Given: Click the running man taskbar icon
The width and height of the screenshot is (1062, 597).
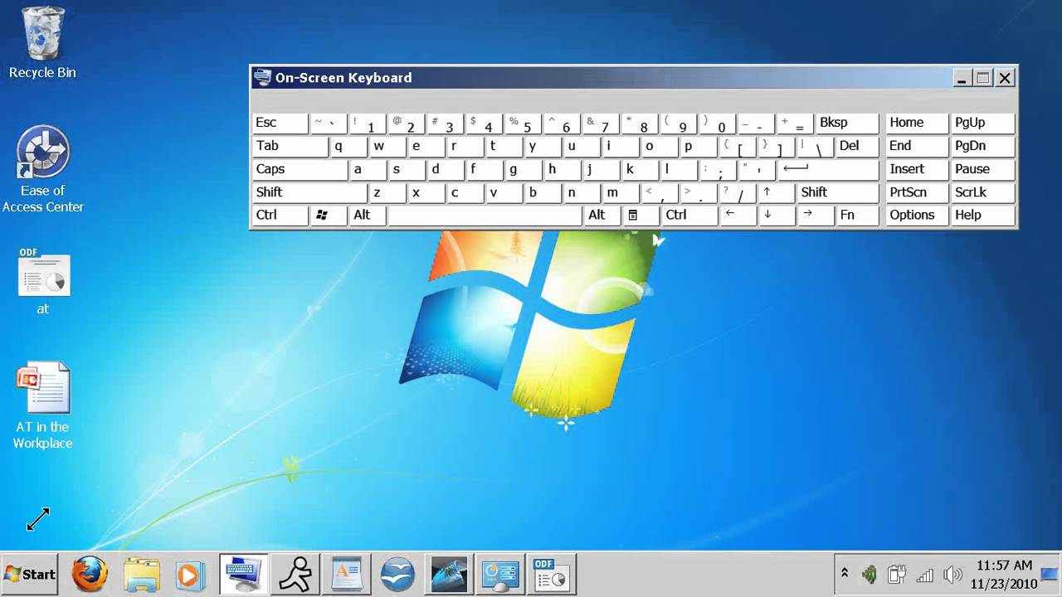Looking at the screenshot, I should (x=295, y=574).
